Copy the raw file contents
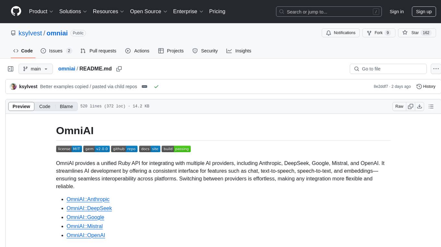 click(411, 106)
